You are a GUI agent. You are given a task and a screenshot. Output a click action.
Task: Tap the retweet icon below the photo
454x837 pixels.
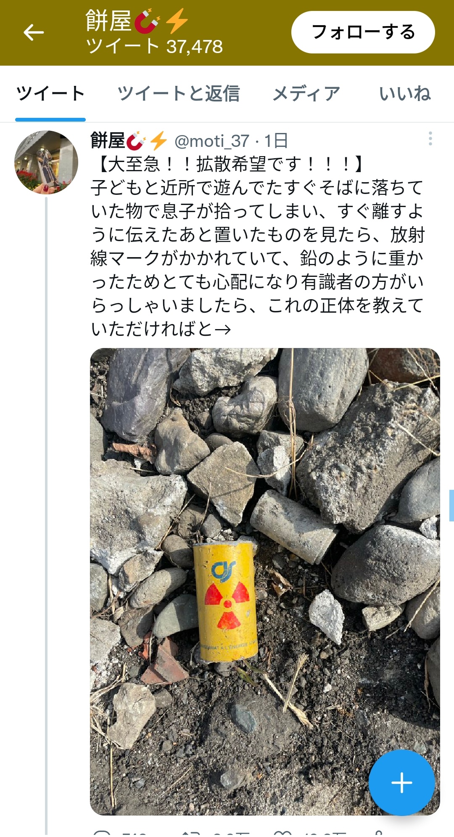[191, 834]
